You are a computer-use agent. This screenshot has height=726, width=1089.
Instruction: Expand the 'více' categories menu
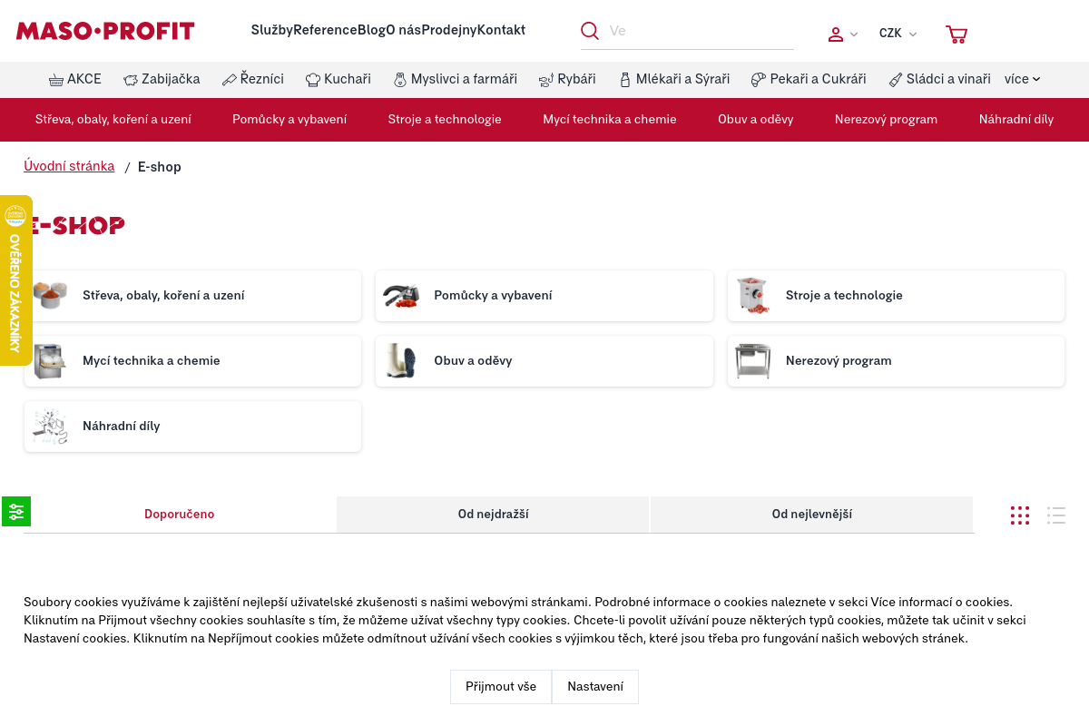(x=1022, y=80)
